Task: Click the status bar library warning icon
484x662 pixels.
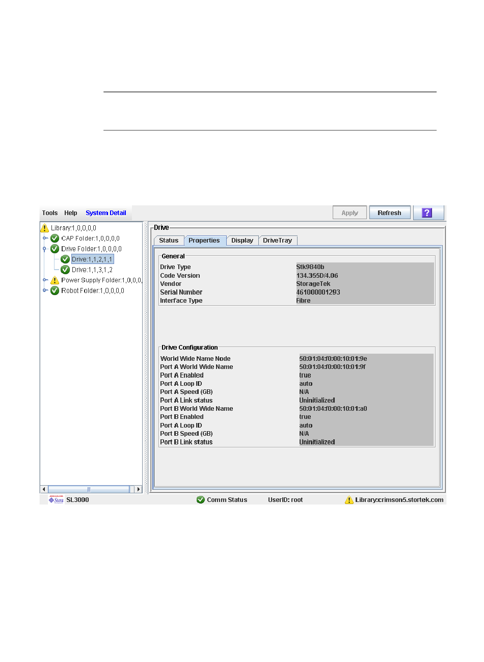Action: coord(349,500)
